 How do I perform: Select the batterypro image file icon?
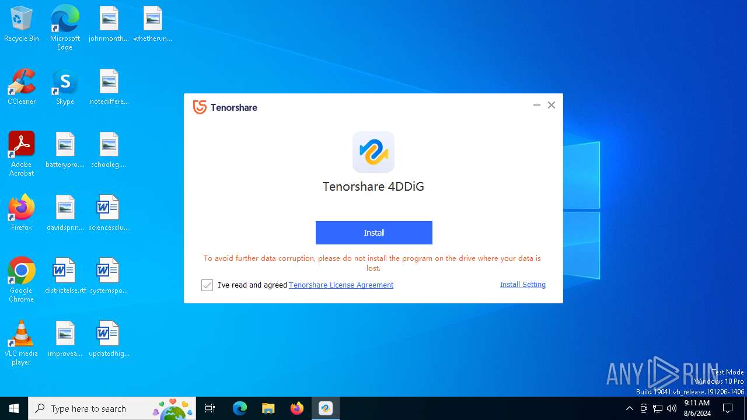[x=65, y=150]
